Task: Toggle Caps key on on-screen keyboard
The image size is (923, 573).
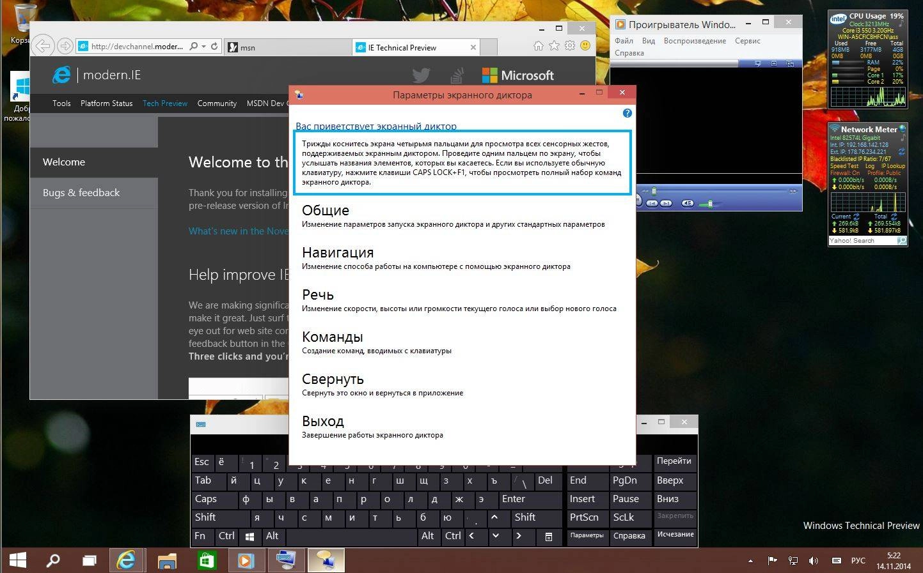Action: 214,500
